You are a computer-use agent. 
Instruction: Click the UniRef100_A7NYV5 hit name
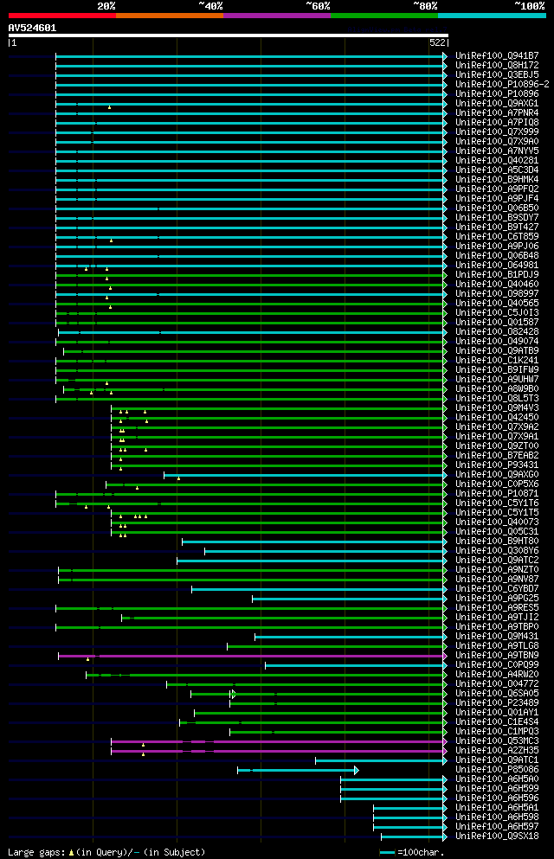(x=497, y=151)
